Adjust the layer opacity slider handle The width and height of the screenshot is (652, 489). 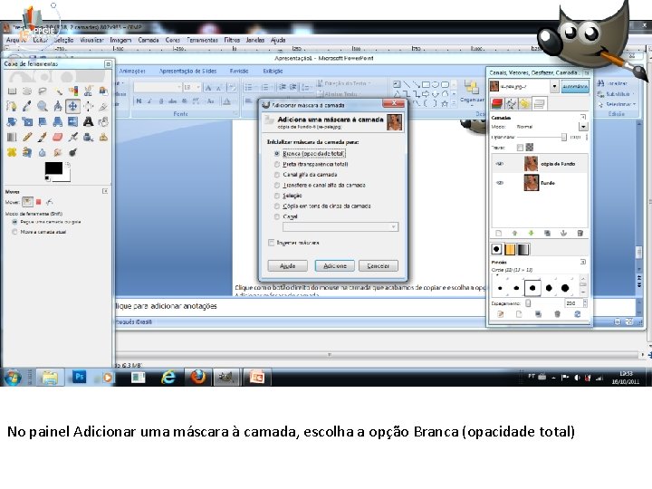tap(563, 138)
